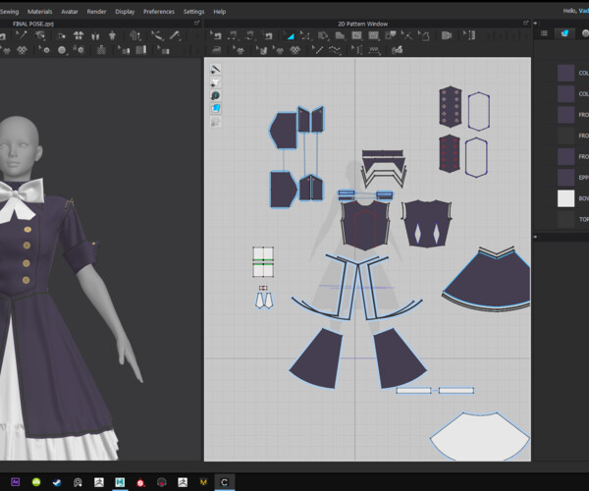Toggle the garment display icon in 2D window sidebar
The image size is (589, 491).
[215, 82]
